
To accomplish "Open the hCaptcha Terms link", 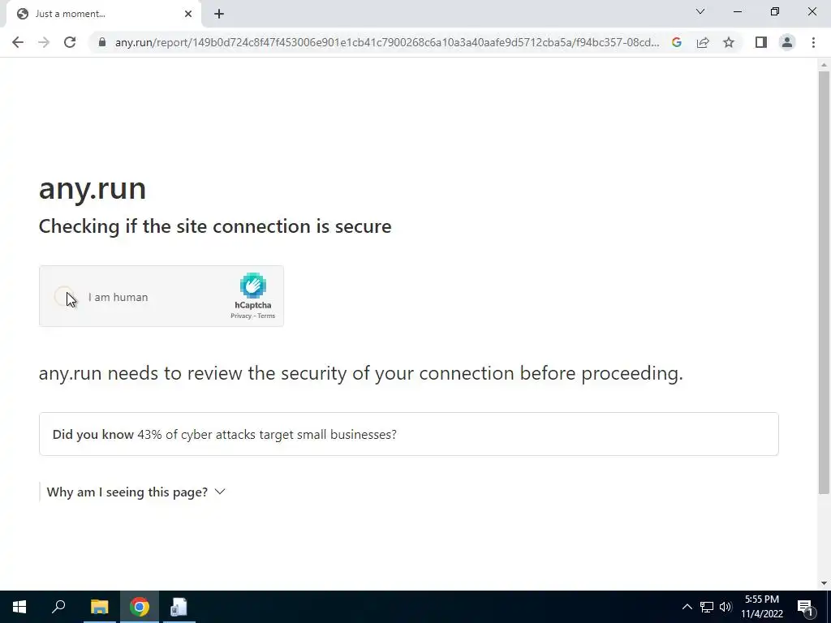I will 266,316.
